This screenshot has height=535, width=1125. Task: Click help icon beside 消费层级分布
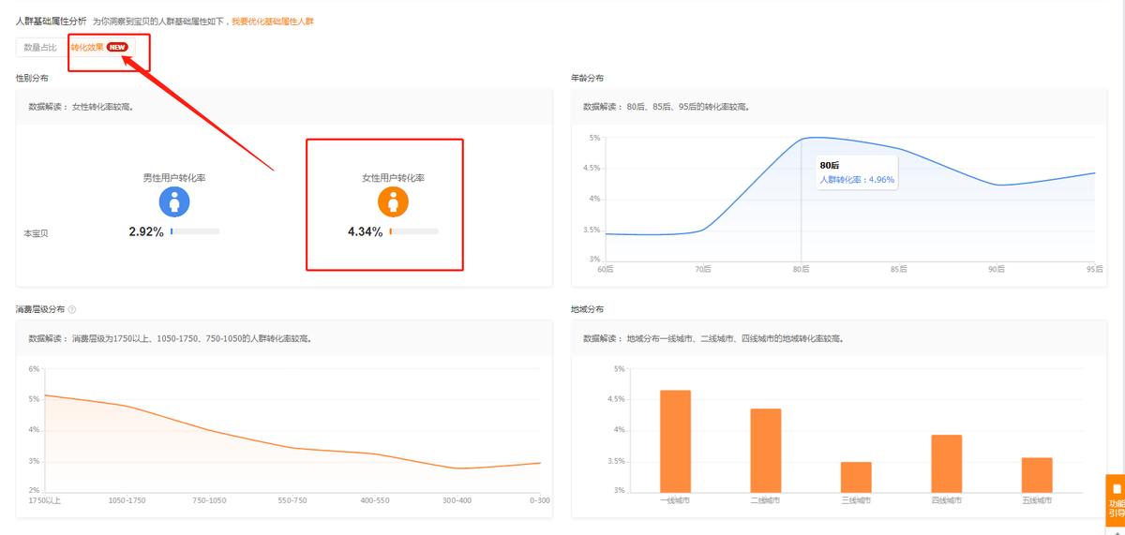coord(72,309)
